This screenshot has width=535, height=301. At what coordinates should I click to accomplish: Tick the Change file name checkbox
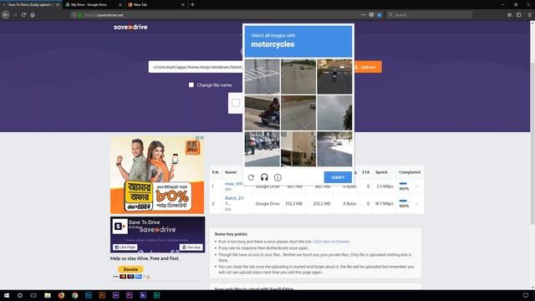[191, 84]
